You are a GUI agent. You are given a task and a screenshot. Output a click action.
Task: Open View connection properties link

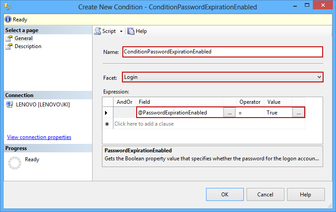[x=39, y=137]
